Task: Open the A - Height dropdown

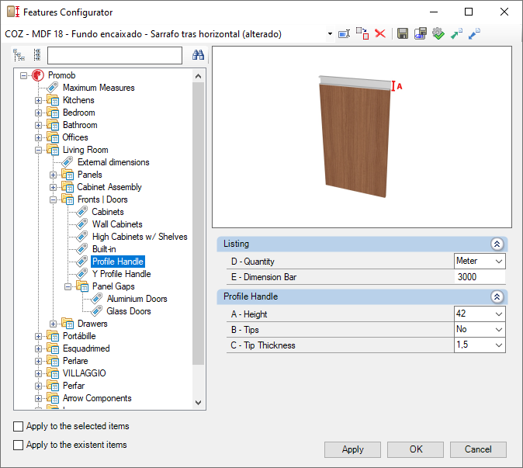Action: [x=499, y=314]
